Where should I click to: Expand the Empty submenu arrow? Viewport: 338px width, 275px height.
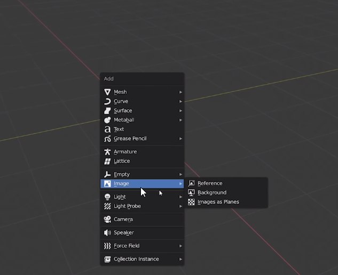click(180, 174)
